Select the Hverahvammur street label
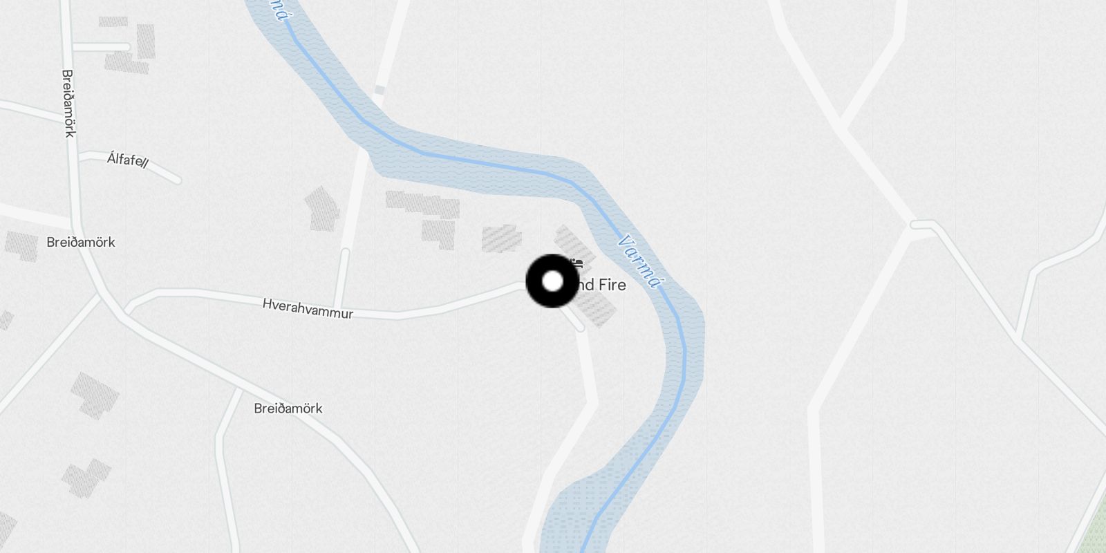 point(308,309)
